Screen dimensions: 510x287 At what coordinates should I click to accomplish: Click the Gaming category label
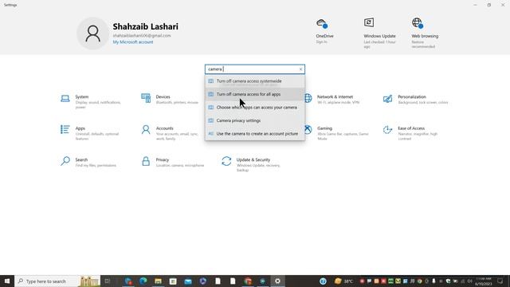tap(324, 128)
